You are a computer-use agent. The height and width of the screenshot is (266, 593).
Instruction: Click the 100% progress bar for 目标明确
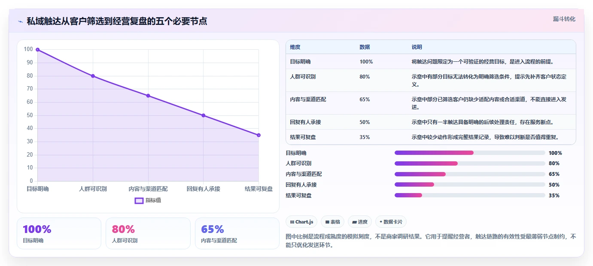point(470,153)
